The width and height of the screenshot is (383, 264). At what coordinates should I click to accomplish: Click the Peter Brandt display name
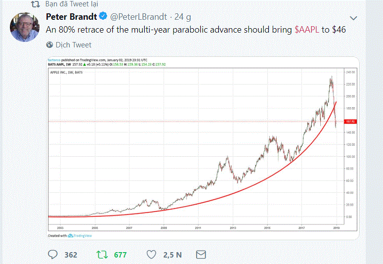(71, 17)
